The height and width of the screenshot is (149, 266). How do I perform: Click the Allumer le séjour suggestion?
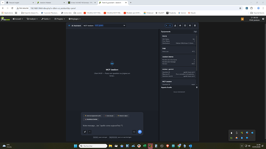tap(123, 116)
